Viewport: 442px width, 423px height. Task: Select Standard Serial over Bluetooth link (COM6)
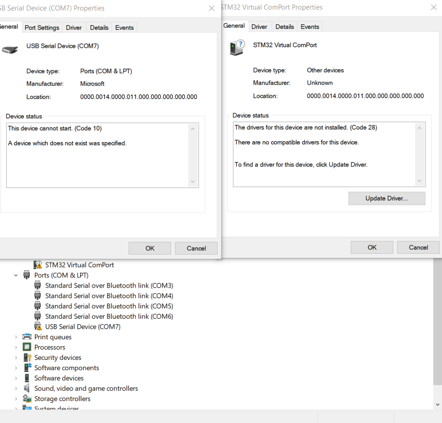(109, 316)
